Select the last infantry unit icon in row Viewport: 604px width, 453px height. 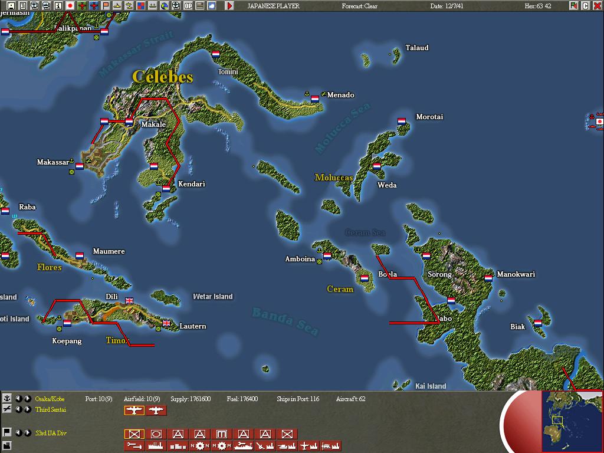tap(287, 434)
